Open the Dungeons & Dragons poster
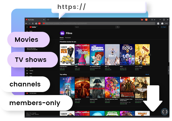Viewport: 172px width, 121px height. (x=127, y=88)
